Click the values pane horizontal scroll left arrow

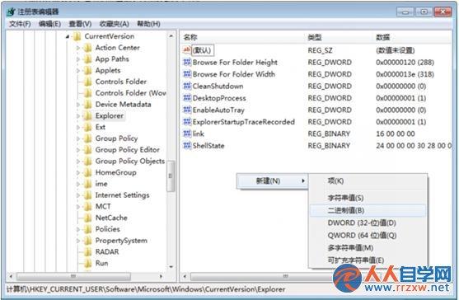tap(185, 276)
